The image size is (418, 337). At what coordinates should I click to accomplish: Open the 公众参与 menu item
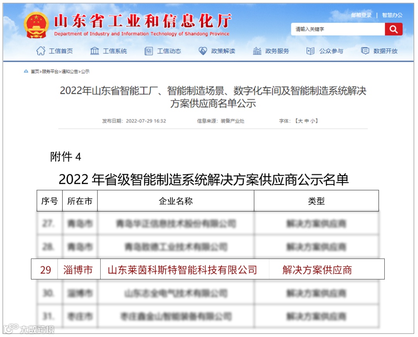331,51
